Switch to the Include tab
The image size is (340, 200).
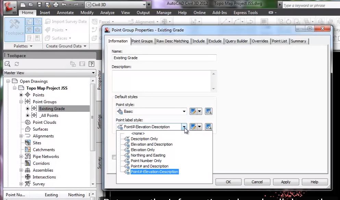[x=198, y=41]
